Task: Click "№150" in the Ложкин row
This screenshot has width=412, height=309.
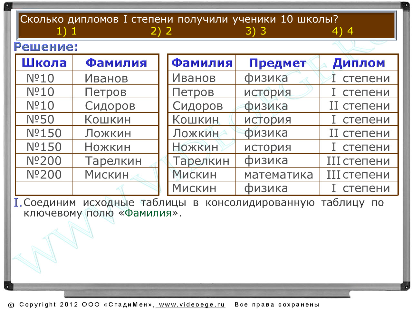Action: [44, 133]
